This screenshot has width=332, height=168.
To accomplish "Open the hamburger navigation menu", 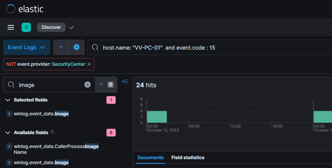I will point(11,27).
